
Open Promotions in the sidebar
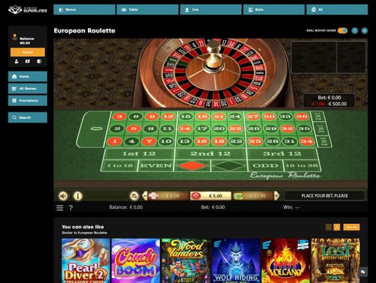point(28,100)
